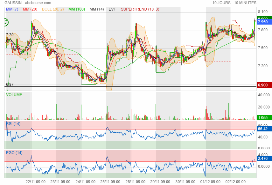Viewport: 272px width, 185px height.
Task: Click the 6.87 support line label
Action: point(10,85)
